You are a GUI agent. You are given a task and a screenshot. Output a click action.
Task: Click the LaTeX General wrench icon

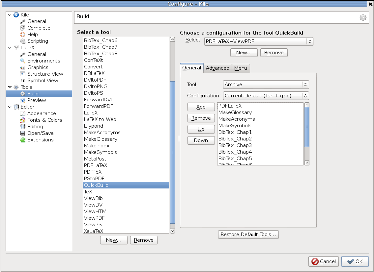coord(23,54)
